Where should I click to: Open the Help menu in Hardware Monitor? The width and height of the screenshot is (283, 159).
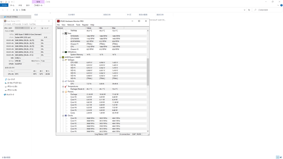92,25
